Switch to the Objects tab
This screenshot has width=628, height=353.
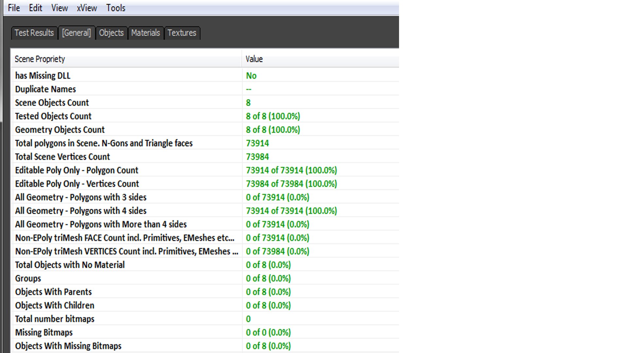click(111, 33)
